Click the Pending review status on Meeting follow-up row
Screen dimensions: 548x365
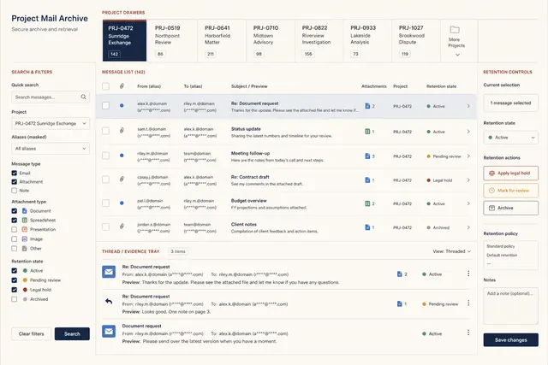[444, 156]
